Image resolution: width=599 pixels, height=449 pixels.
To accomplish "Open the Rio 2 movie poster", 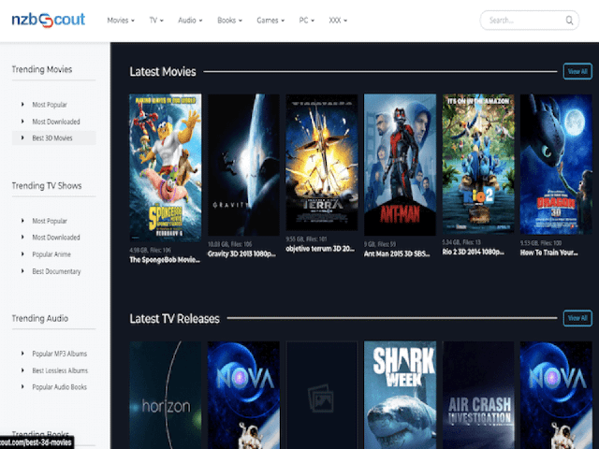I will point(478,164).
